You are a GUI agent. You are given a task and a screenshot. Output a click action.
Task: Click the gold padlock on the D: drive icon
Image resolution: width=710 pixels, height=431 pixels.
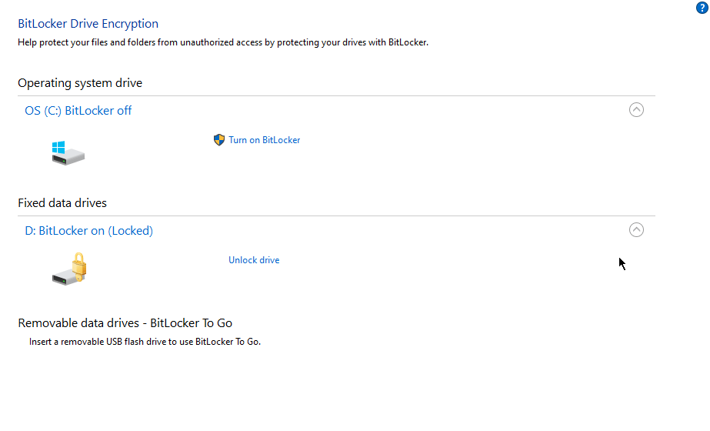78,265
